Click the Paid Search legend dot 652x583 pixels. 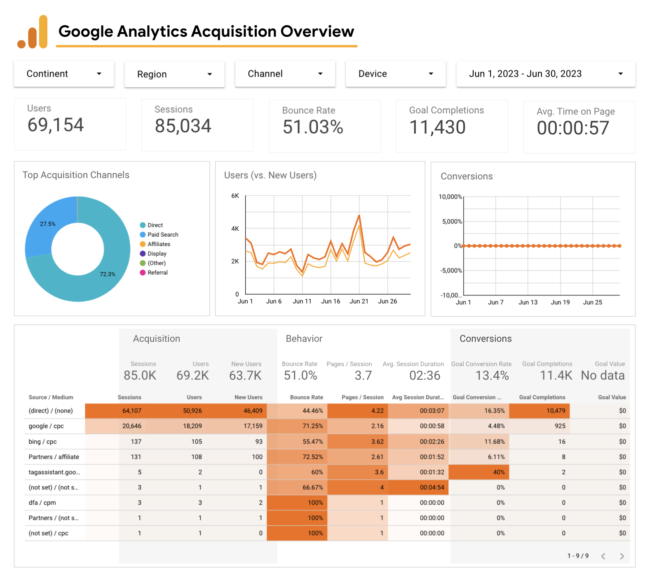point(143,235)
